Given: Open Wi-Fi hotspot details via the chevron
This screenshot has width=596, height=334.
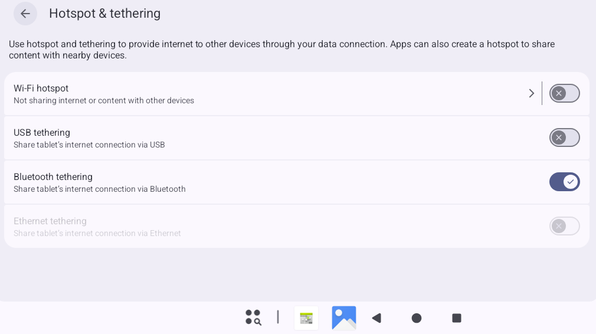Looking at the screenshot, I should (531, 93).
